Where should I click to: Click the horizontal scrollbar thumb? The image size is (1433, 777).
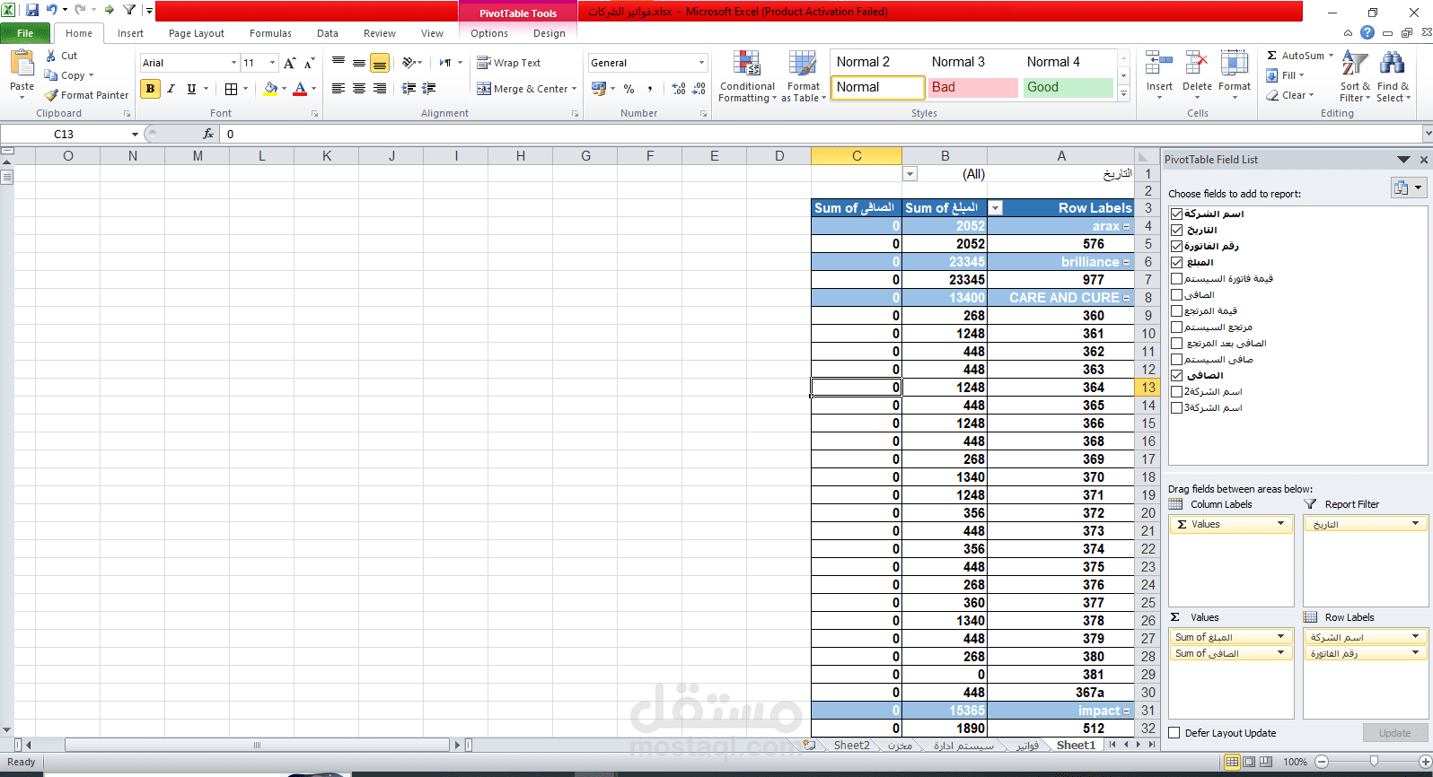[257, 745]
